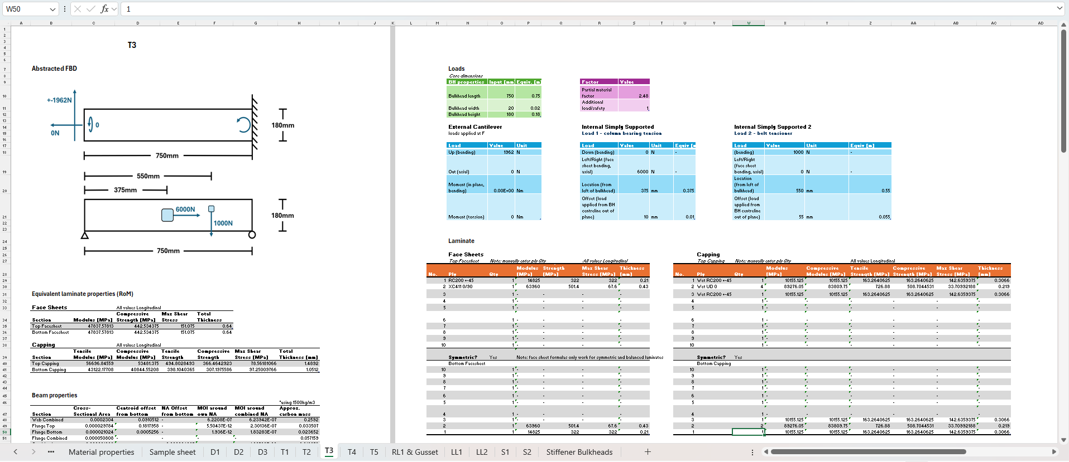1069x462 pixels.
Task: Click the vertical scrollbar down arrow
Action: tap(1063, 440)
